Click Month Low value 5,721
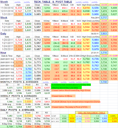The width and height of the screenshot is (118, 128). tap(28, 11)
